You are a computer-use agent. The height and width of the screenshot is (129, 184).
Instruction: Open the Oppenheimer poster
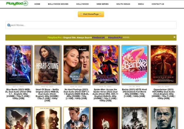(163, 64)
